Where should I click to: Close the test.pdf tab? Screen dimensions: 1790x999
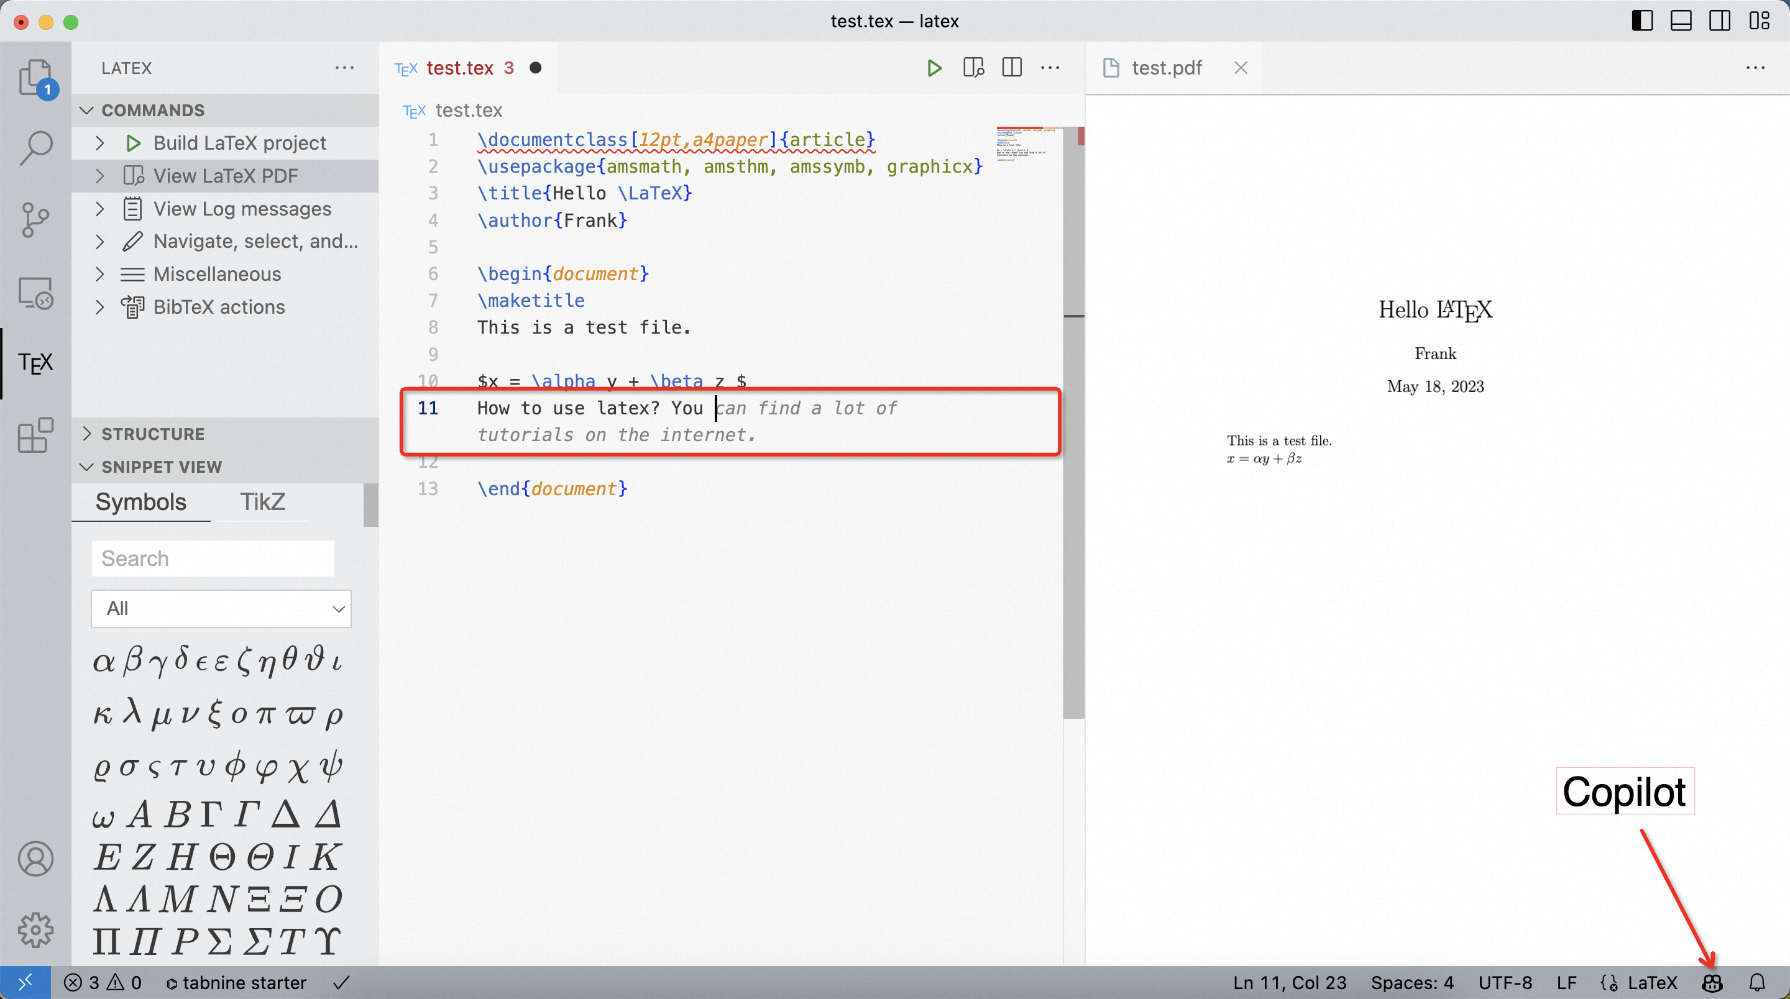pos(1241,68)
